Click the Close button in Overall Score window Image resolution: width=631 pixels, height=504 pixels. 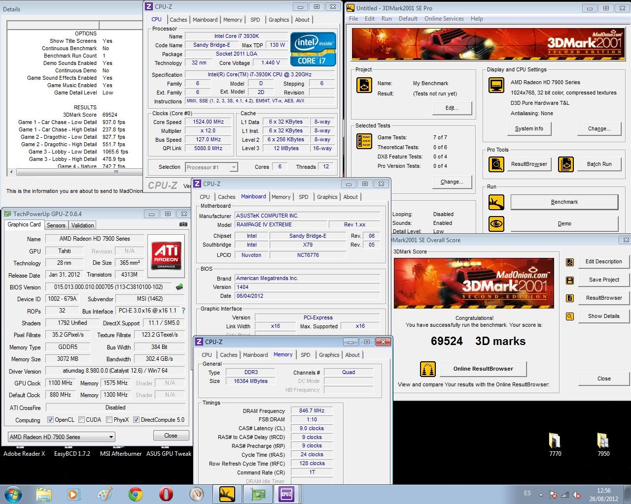[603, 378]
